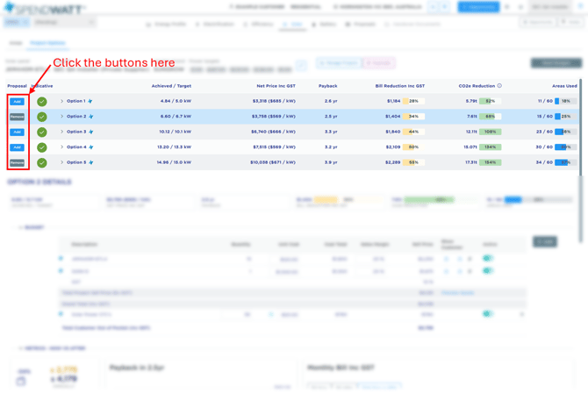Remove Option 2 from the proposal

click(17, 117)
